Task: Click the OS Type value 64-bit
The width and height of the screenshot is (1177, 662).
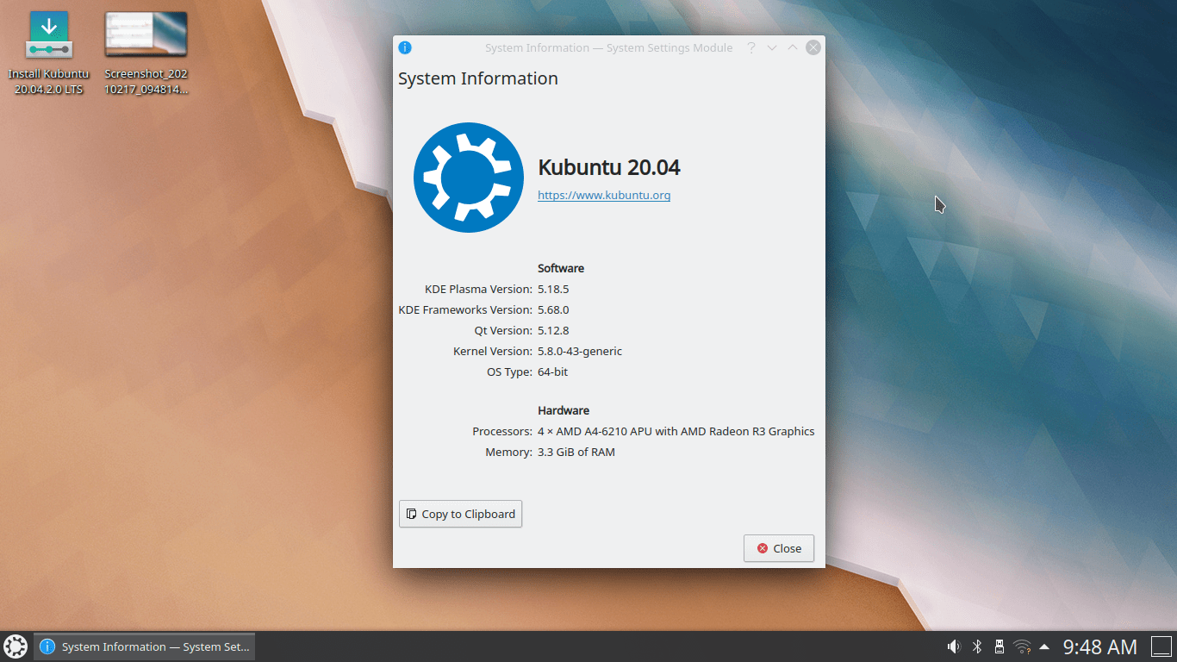Action: (552, 372)
